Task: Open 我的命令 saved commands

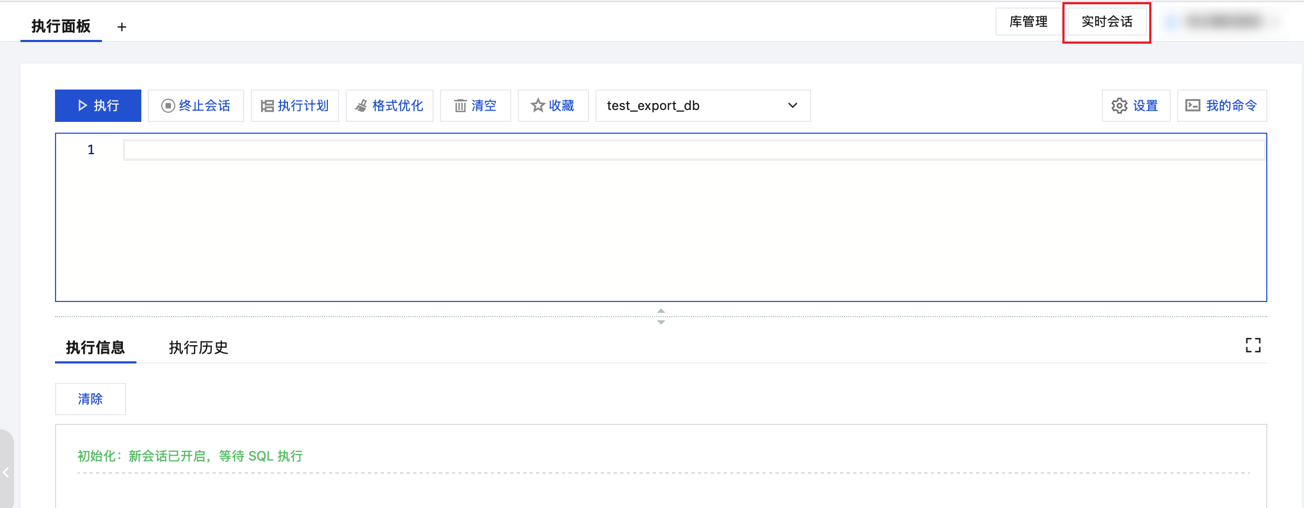Action: click(x=1222, y=106)
